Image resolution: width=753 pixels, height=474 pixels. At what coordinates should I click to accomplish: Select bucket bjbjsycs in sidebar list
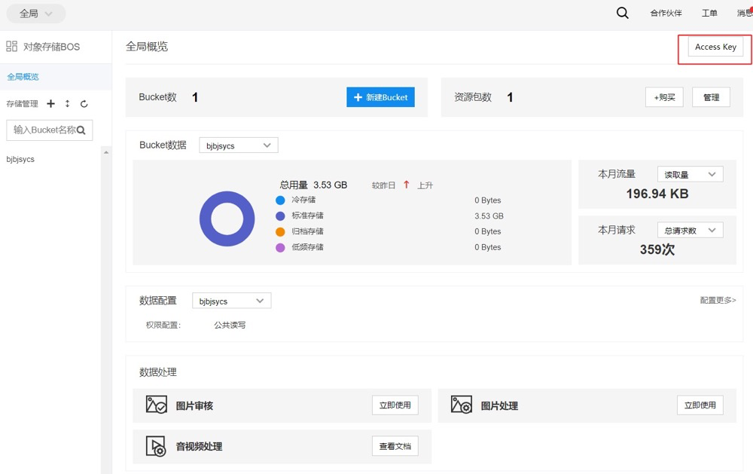(x=20, y=159)
